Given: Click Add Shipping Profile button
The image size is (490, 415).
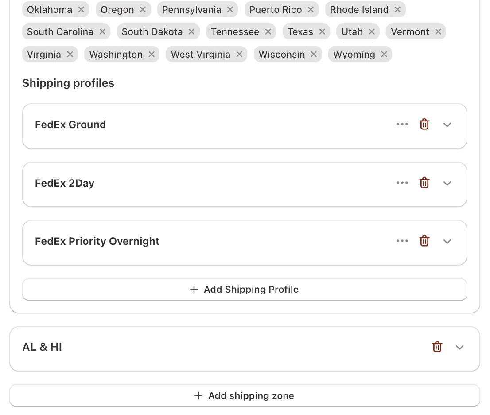Looking at the screenshot, I should tap(245, 290).
